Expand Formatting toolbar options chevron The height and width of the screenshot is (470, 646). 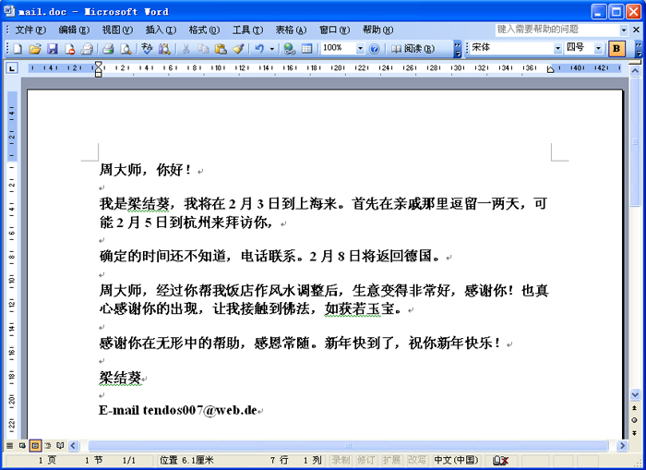pyautogui.click(x=639, y=49)
